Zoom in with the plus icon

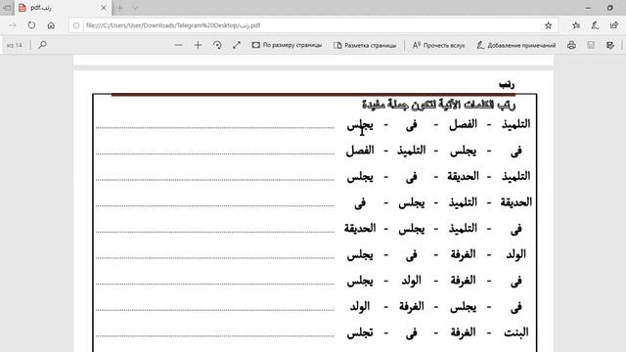pyautogui.click(x=198, y=45)
